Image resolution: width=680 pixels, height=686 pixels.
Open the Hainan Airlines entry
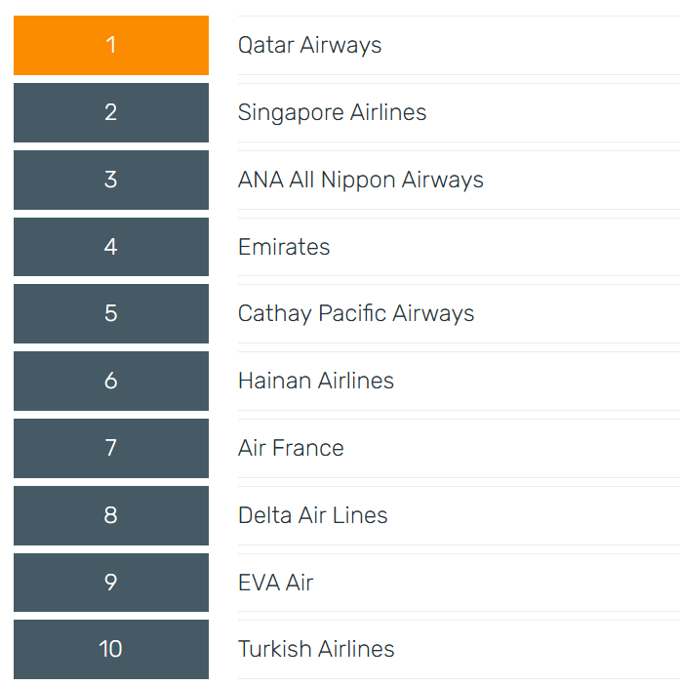tap(316, 381)
